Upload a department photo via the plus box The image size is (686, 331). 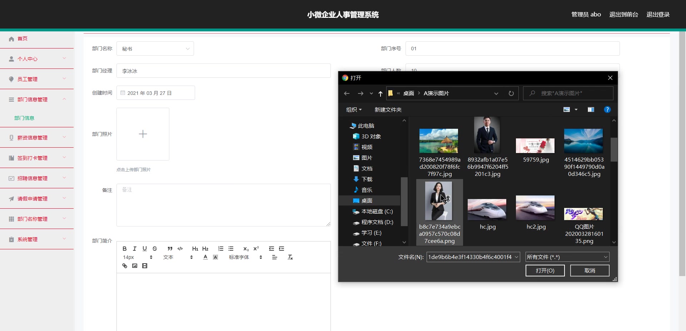143,134
